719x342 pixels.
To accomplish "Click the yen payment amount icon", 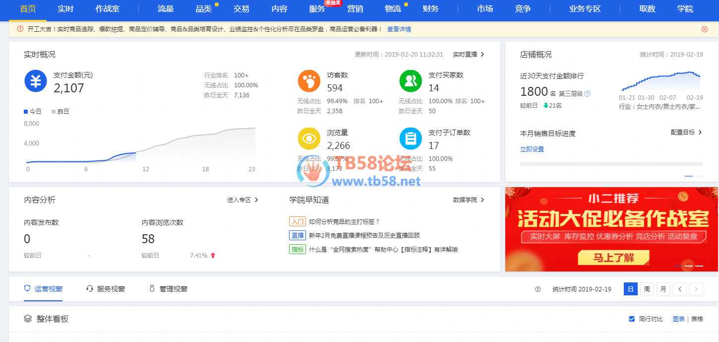I will [x=36, y=81].
